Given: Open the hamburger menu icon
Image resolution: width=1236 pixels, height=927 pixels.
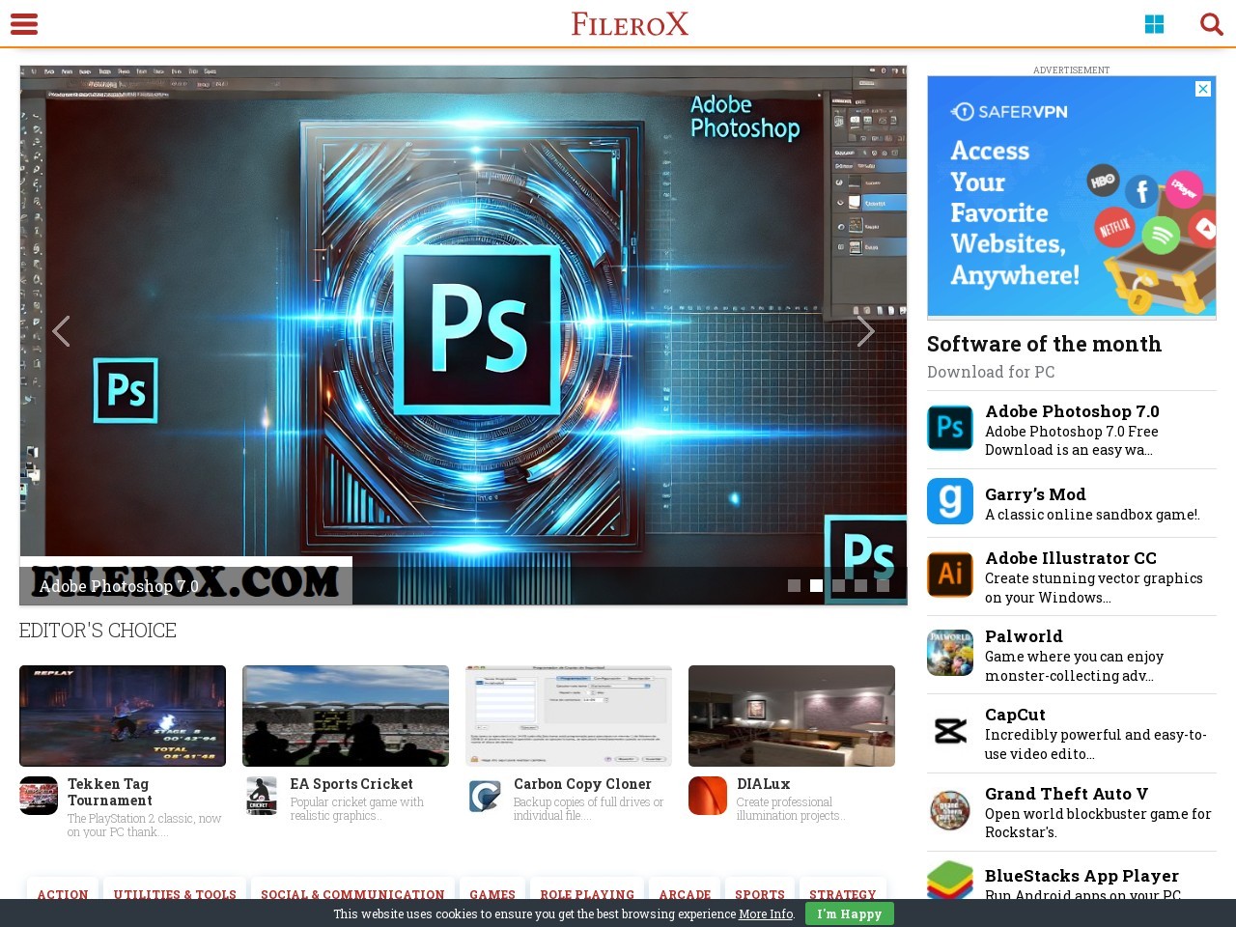Looking at the screenshot, I should [24, 24].
